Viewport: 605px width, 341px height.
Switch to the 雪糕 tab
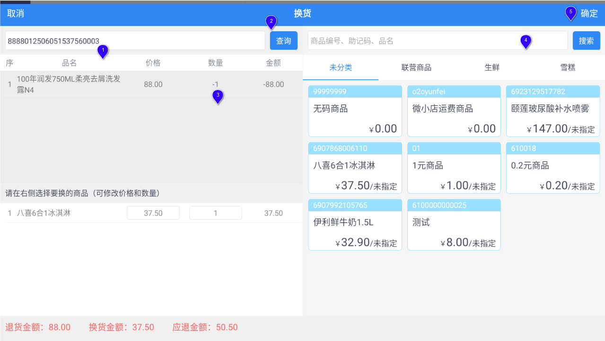[568, 67]
